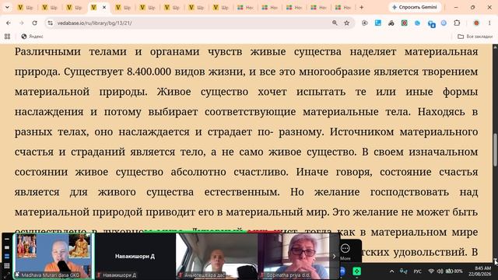The height and width of the screenshot is (280, 498).
Task: Open the Яндекс bookmark
Action: [33, 37]
